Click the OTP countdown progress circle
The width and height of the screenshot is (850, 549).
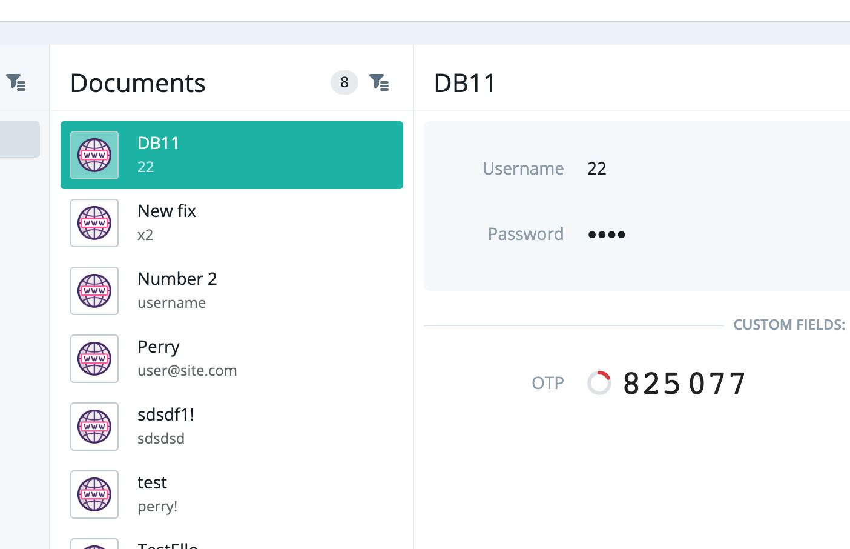point(599,383)
